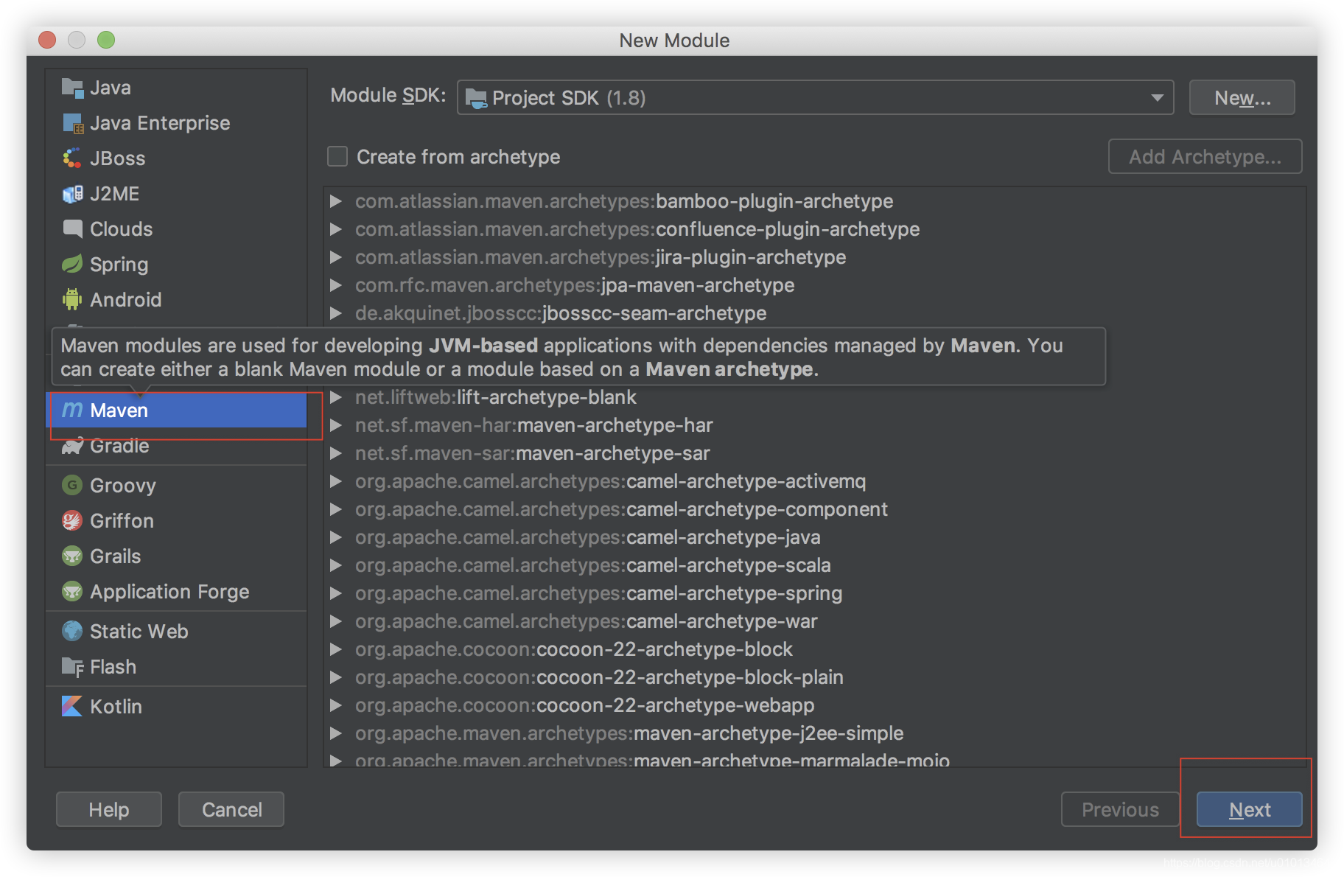1344x877 pixels.
Task: Expand maven-archetype-sar entry
Action: point(336,453)
